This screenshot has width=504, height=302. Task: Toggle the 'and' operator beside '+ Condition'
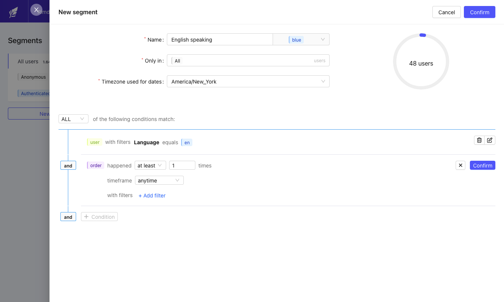(x=68, y=217)
